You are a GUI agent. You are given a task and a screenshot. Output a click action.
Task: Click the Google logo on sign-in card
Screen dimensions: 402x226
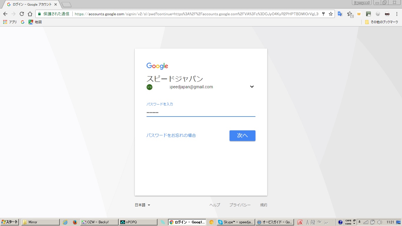point(157,66)
